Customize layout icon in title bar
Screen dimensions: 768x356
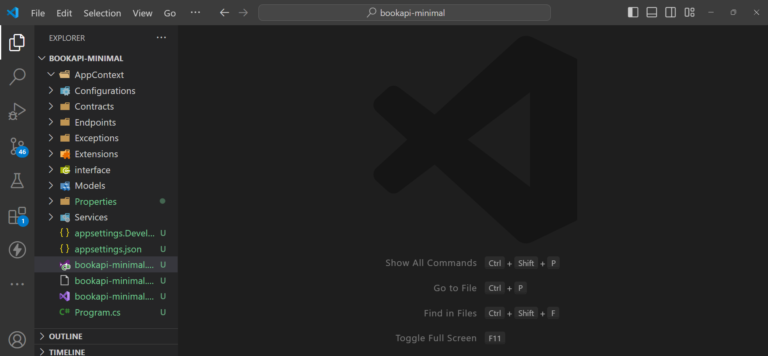pyautogui.click(x=690, y=12)
